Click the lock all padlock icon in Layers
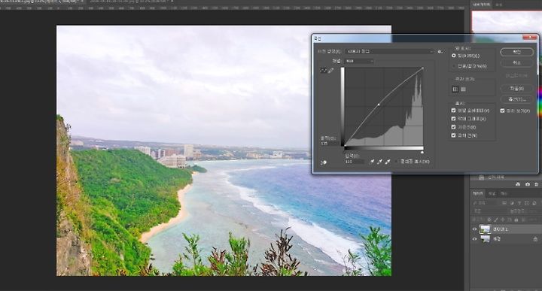The width and height of the screenshot is (542, 291). pos(516,220)
